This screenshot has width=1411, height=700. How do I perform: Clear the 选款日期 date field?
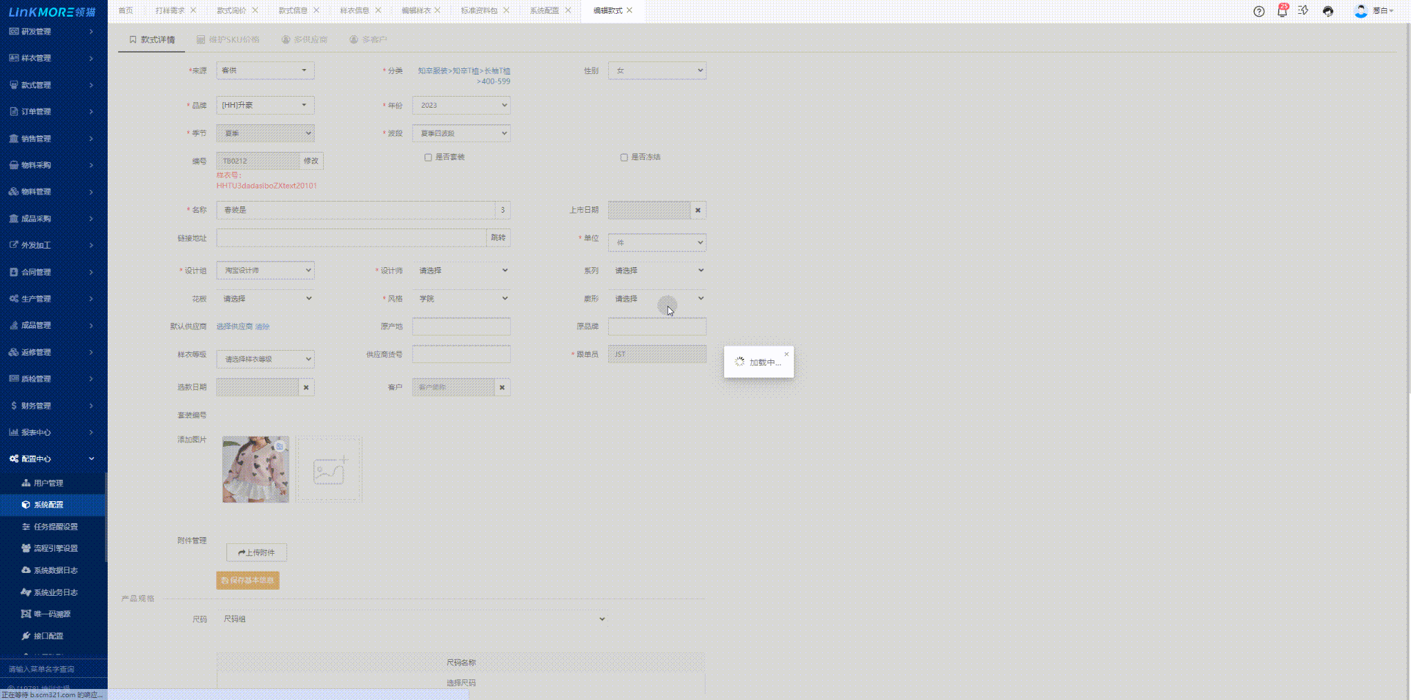click(306, 387)
